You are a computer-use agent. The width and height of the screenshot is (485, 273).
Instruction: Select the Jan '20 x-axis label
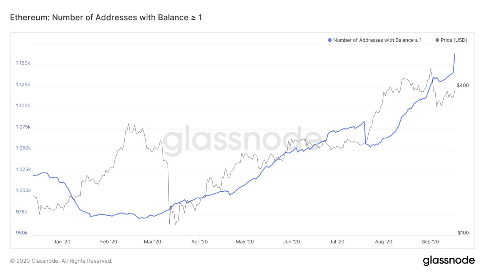[x=62, y=242]
